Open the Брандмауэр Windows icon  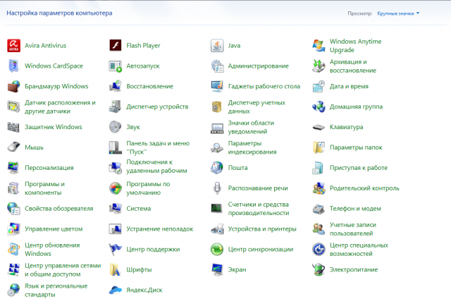13,87
